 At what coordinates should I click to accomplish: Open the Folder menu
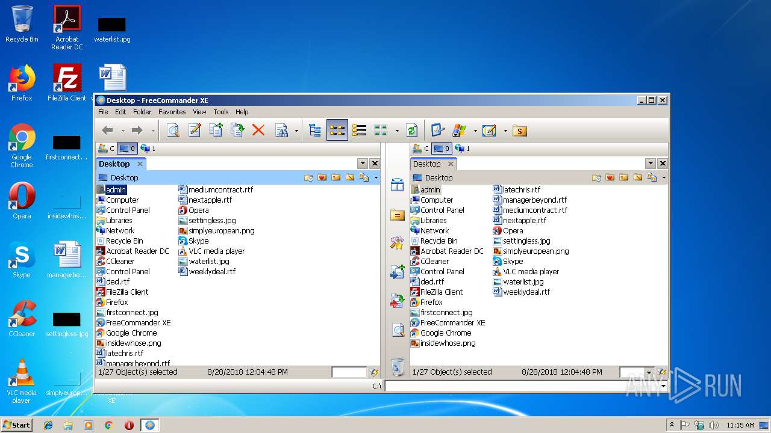[x=142, y=112]
